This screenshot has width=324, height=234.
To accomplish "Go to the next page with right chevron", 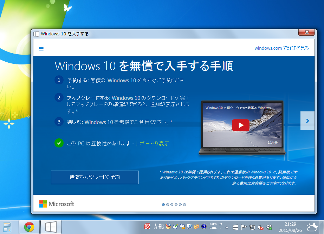I will tap(307, 121).
